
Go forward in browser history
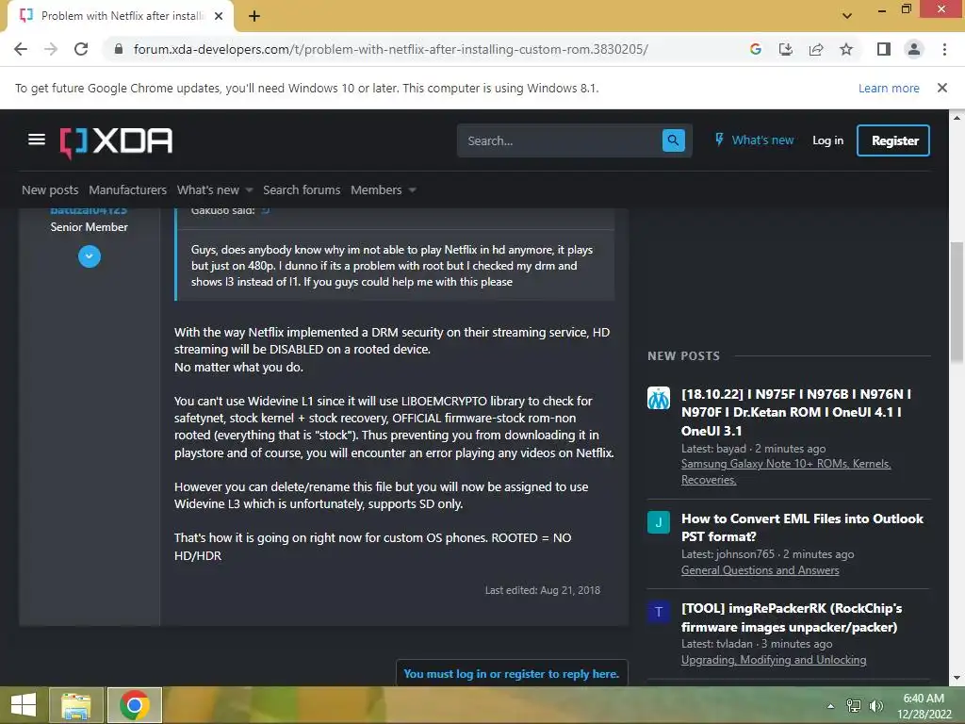point(51,49)
